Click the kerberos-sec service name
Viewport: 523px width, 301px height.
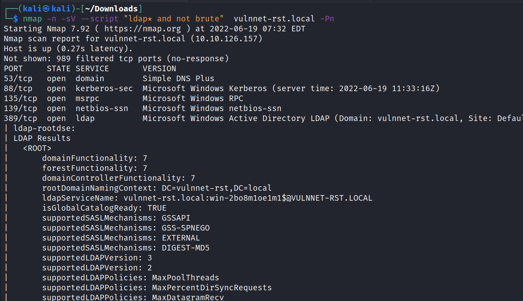pos(104,89)
